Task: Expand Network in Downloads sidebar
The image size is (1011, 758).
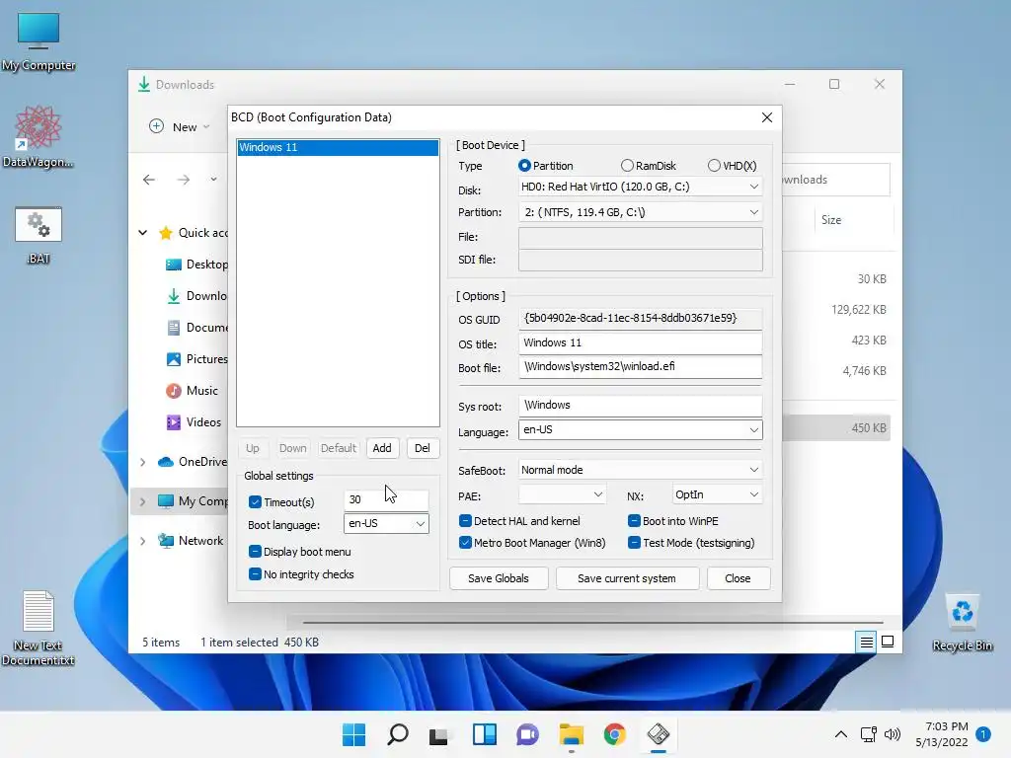Action: tap(143, 541)
